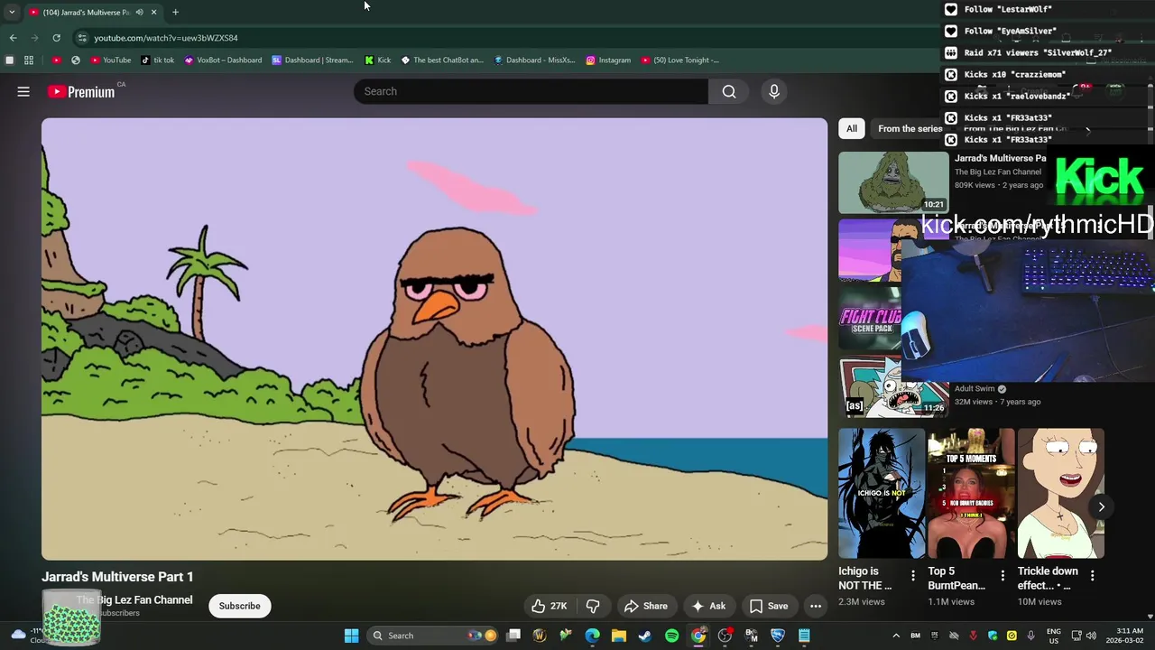
Task: Open Rocket League from taskbar
Action: click(778, 636)
